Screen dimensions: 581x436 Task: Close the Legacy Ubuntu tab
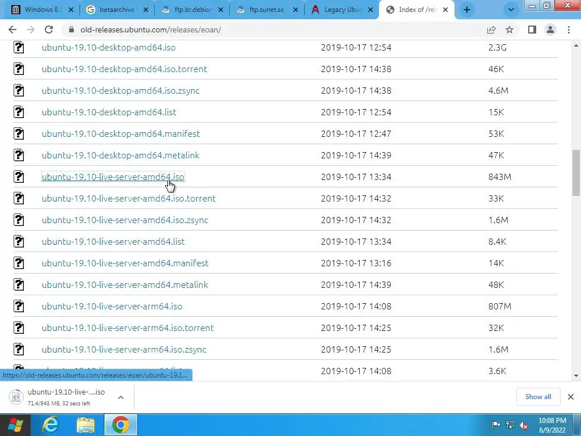[x=370, y=10]
